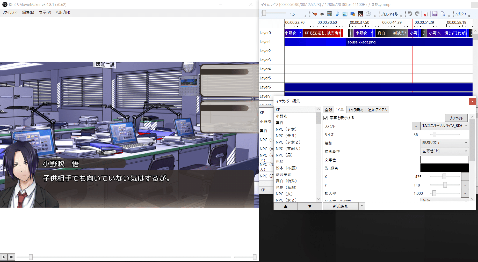The width and height of the screenshot is (478, 262).
Task: Open the overflow arrow next to zoom 1.5
Action: pos(306,16)
